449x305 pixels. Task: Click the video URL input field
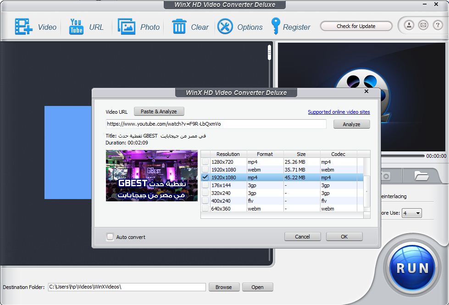tap(216, 124)
